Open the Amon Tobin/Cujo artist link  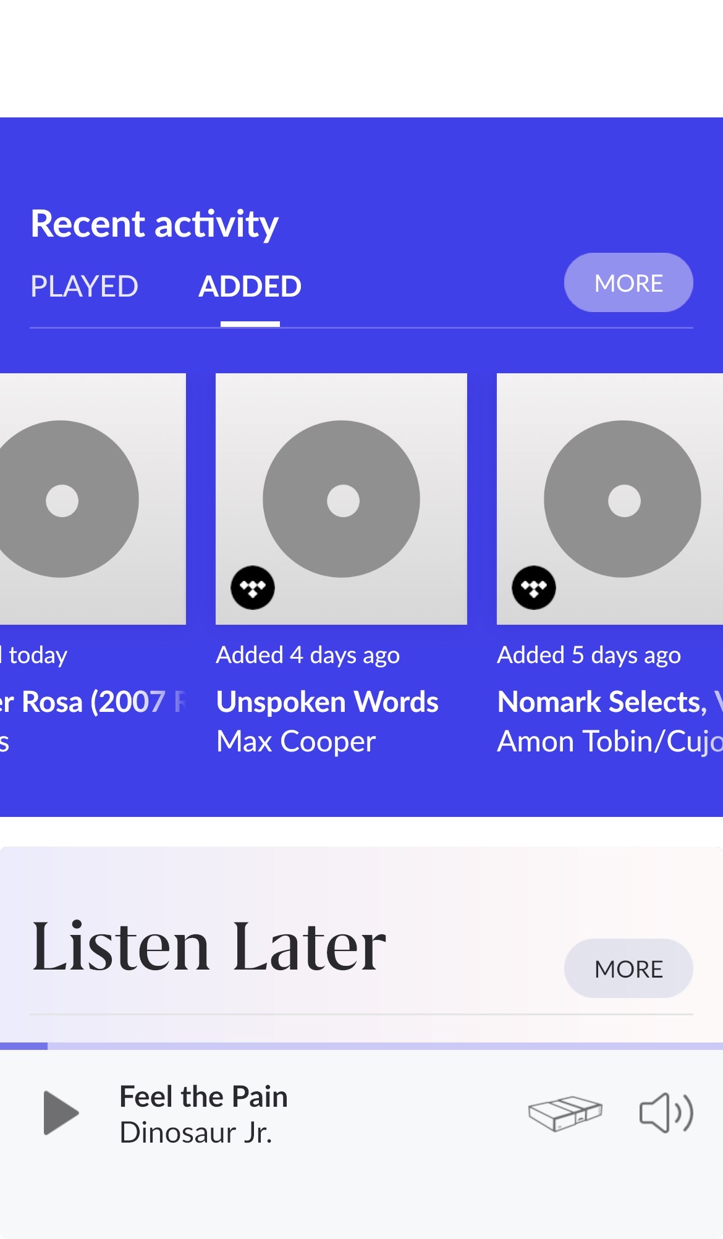tap(609, 742)
